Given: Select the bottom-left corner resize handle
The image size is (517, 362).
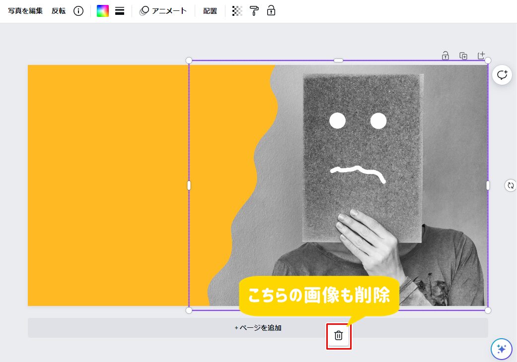Looking at the screenshot, I should point(189,310).
